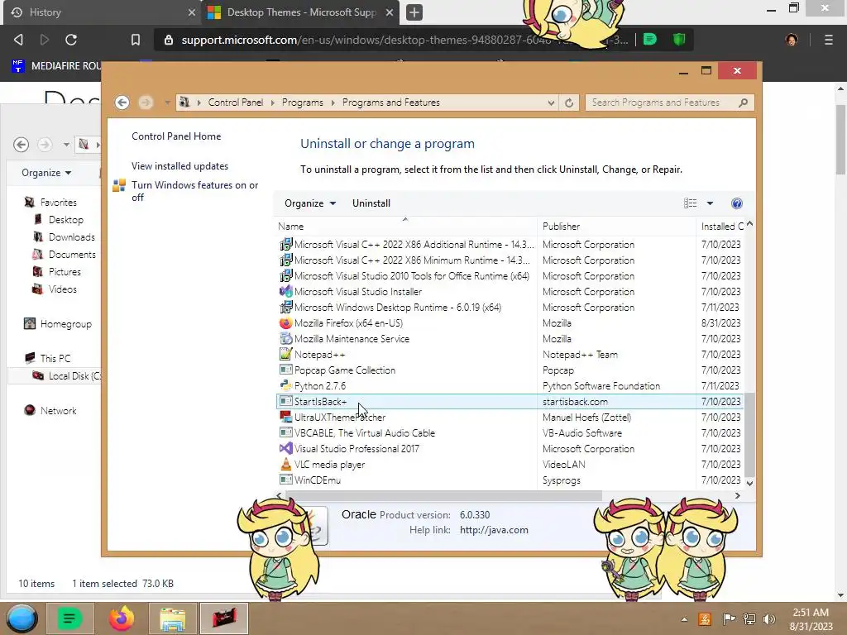Open http://java.com help link
This screenshot has width=847, height=635.
pos(494,530)
